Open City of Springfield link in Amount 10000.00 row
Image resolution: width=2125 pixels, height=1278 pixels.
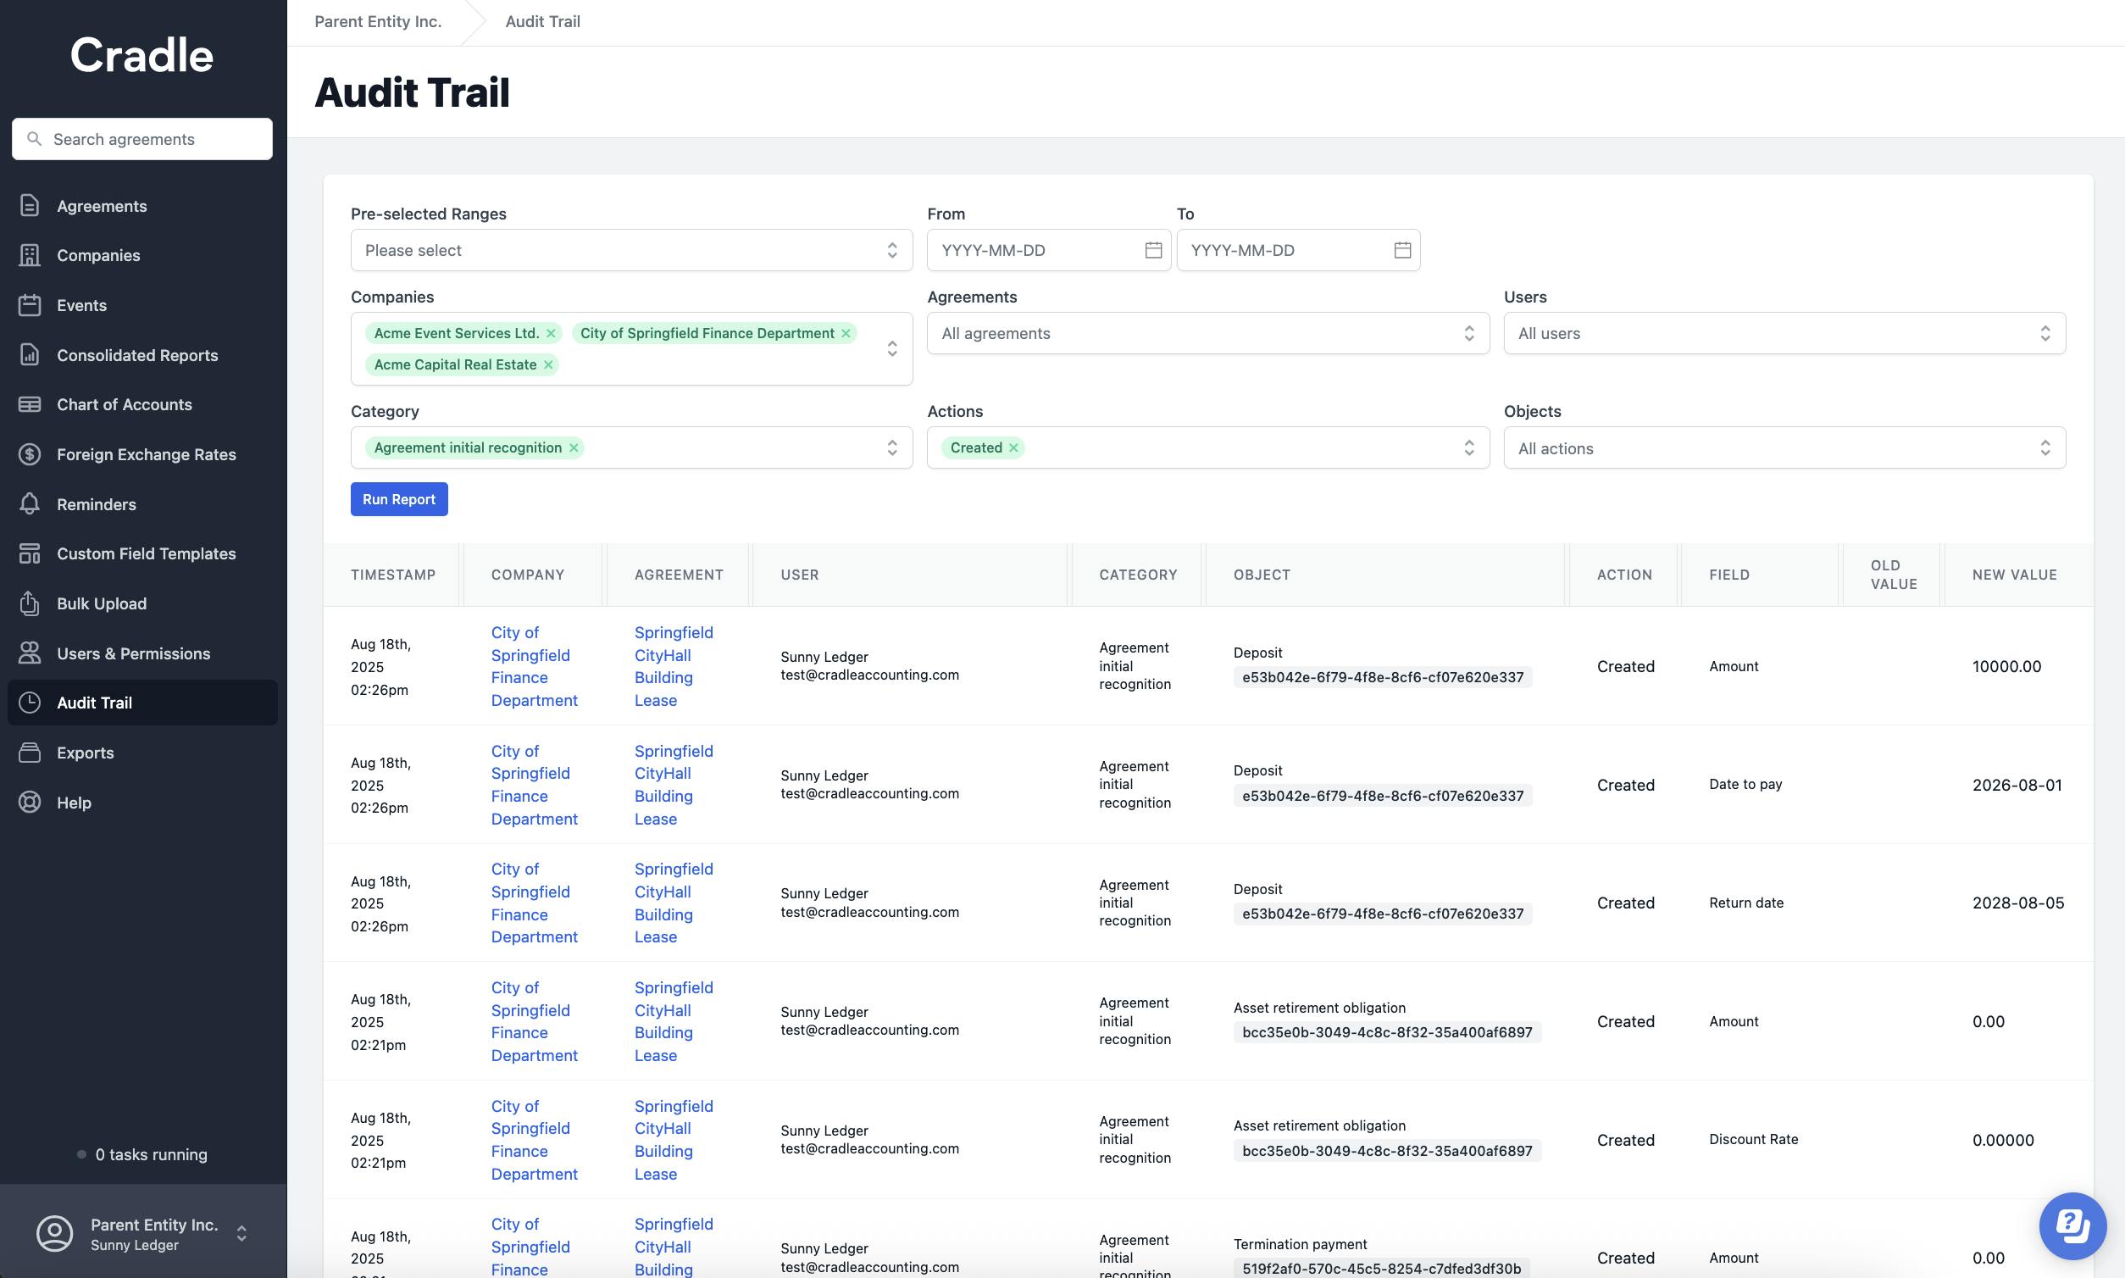[534, 666]
